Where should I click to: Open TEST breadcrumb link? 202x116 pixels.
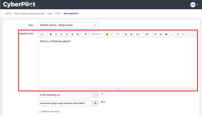click(x=58, y=13)
